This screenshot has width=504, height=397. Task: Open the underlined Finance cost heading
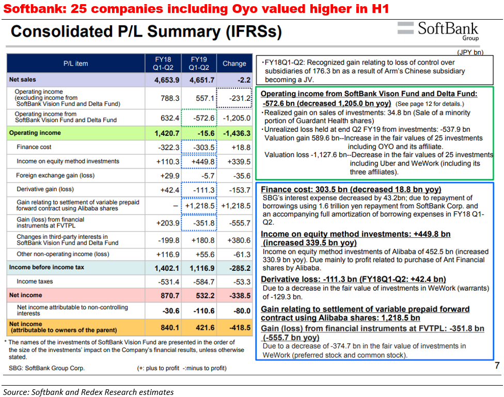pos(351,190)
